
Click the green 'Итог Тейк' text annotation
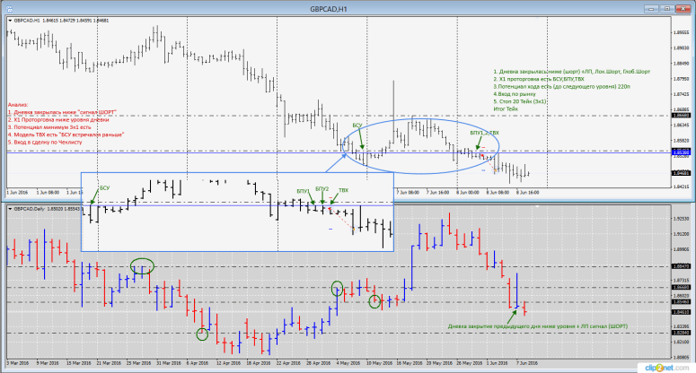point(507,108)
